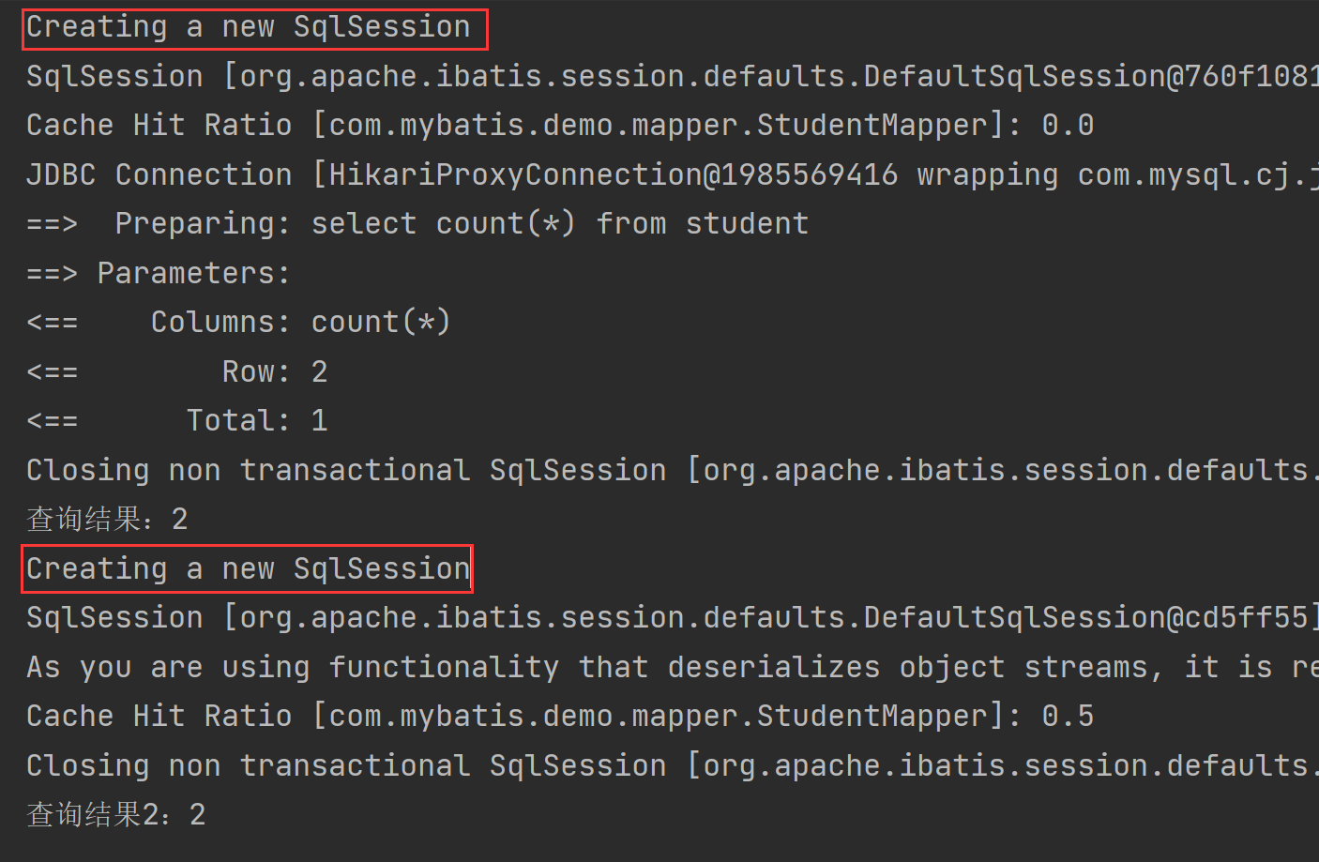Click the second red-boxed "Creating a new SqlSession" line
This screenshot has height=862, width=1319.
[249, 568]
